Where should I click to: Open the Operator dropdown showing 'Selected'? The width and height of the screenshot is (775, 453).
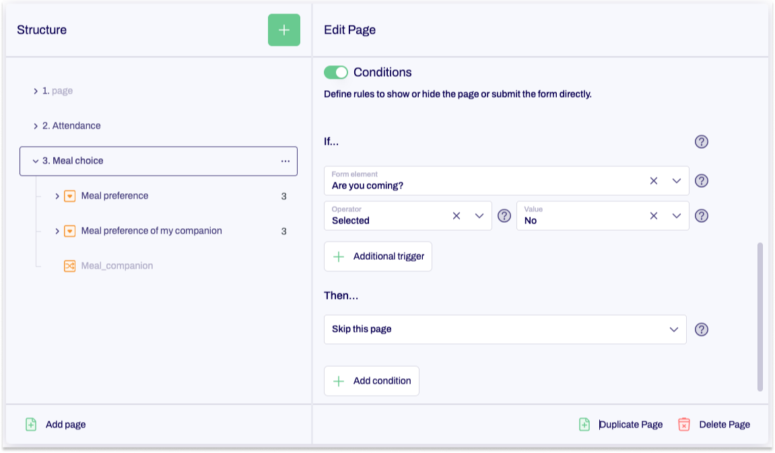[x=479, y=215]
